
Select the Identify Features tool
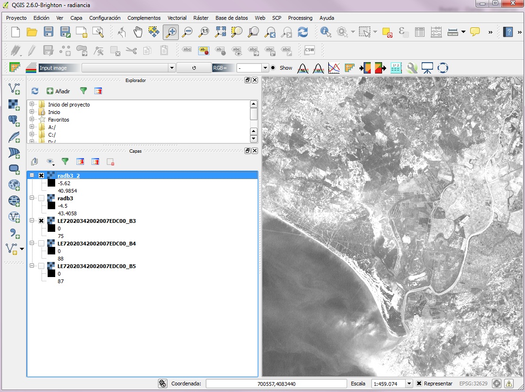325,32
